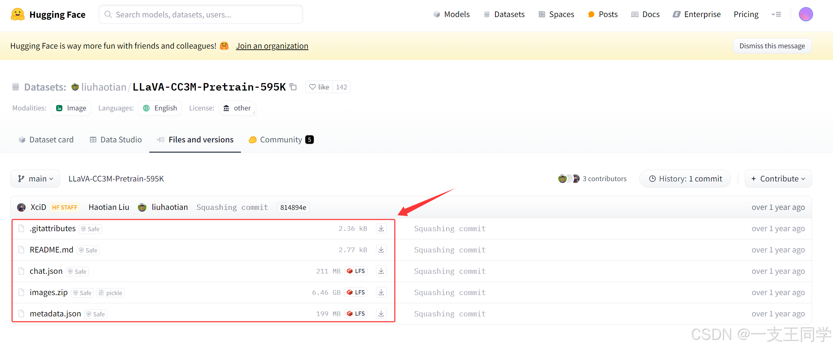Expand the main branch dropdown
The image size is (833, 348).
[x=35, y=179]
